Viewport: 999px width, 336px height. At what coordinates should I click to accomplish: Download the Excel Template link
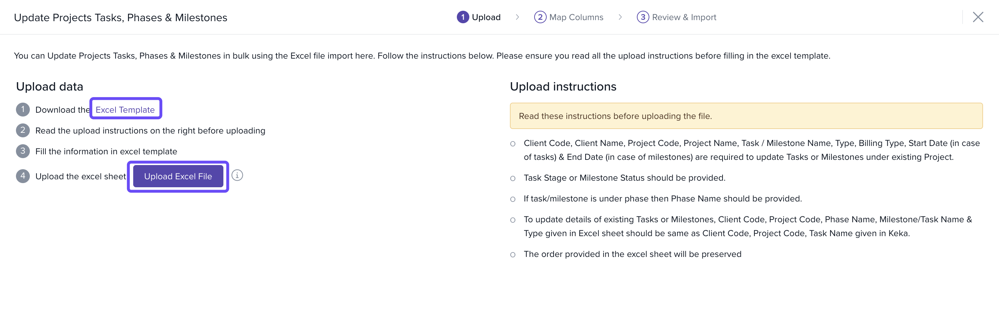click(125, 110)
